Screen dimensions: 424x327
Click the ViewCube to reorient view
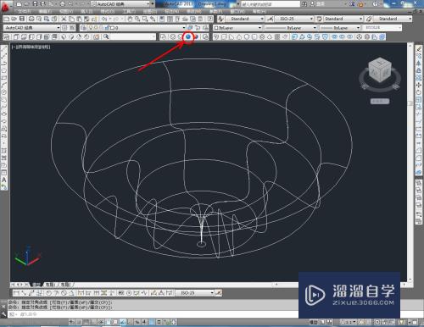pos(380,69)
